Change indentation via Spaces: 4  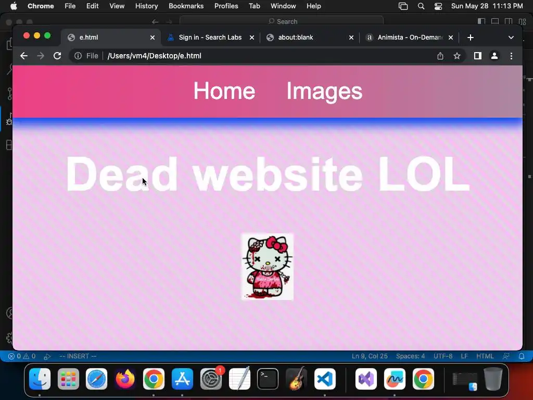[410, 356]
